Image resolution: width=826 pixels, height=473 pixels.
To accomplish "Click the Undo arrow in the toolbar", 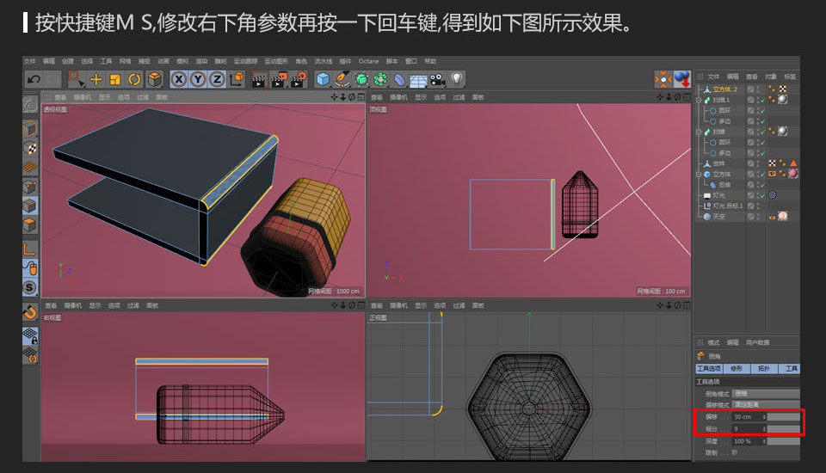I will click(34, 79).
